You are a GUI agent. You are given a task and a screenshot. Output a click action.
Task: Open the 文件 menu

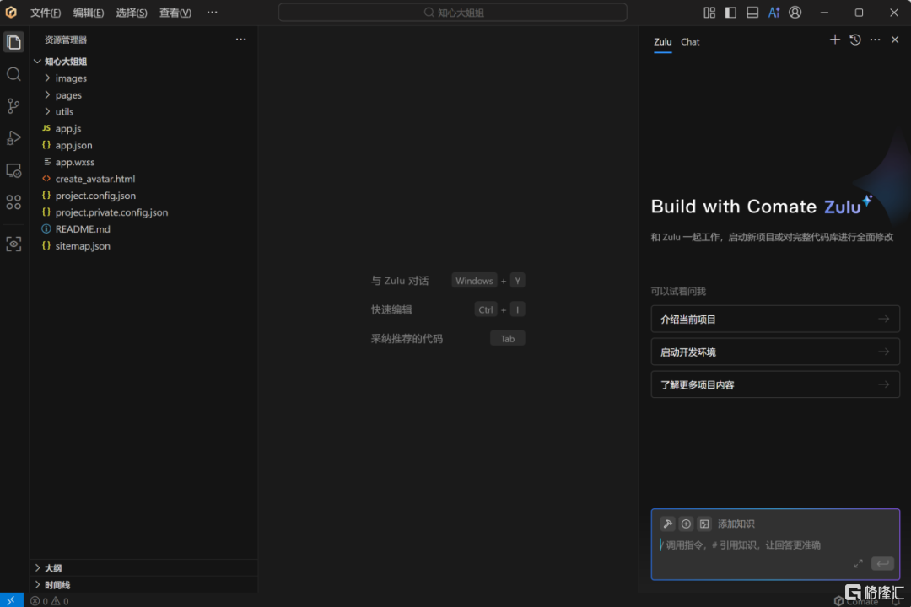46,13
